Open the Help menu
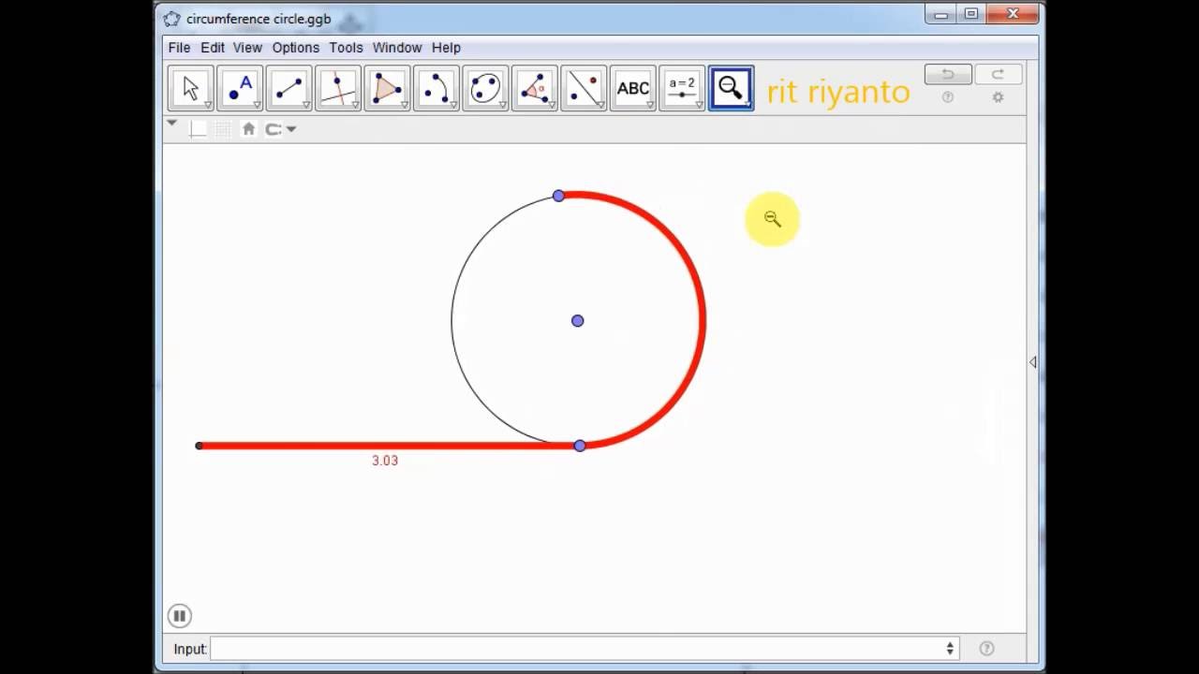This screenshot has width=1199, height=674. (x=446, y=48)
